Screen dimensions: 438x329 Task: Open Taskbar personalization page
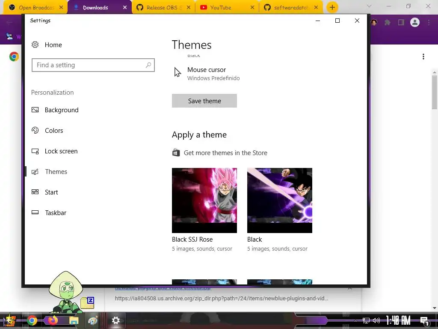(49, 212)
